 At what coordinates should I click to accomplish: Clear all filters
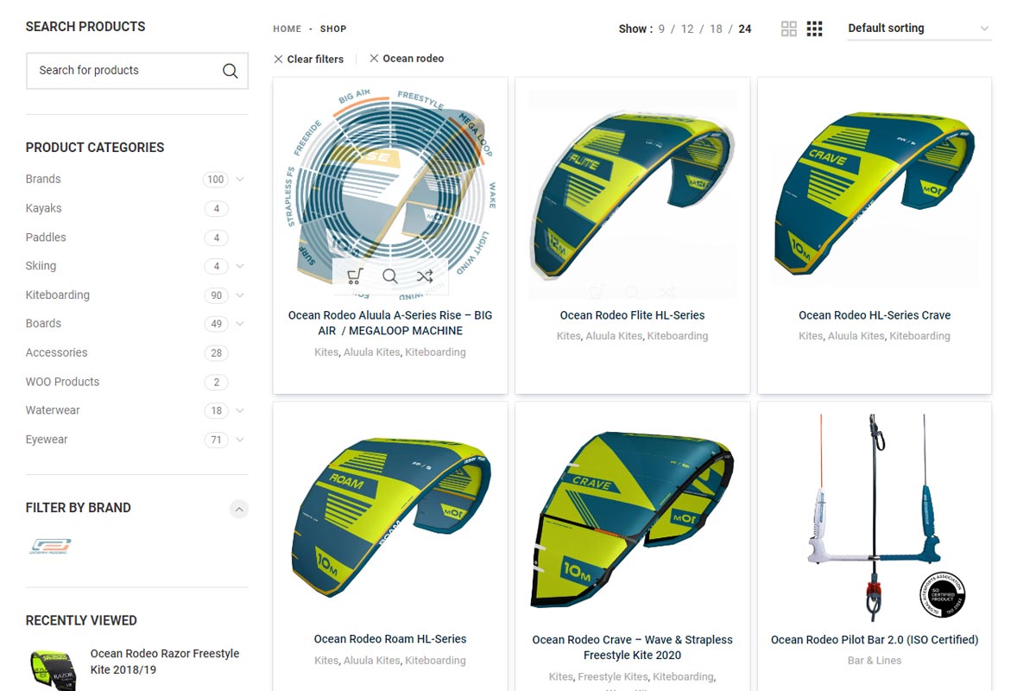[308, 59]
